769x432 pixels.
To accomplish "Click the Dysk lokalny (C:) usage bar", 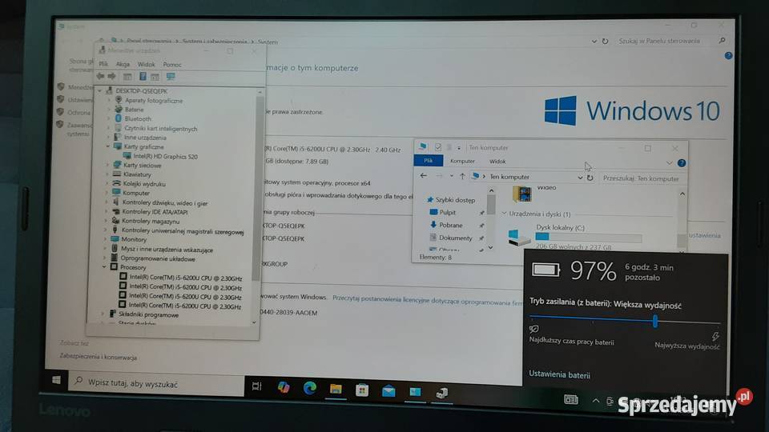I will click(x=589, y=238).
